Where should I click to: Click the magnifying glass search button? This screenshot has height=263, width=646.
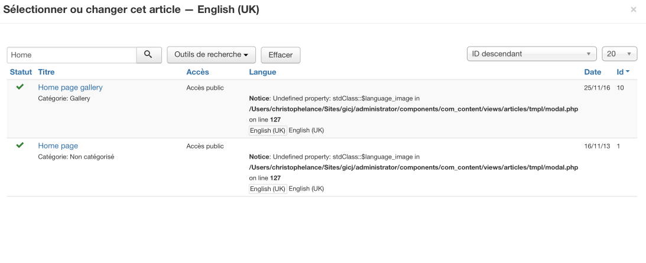pos(148,54)
